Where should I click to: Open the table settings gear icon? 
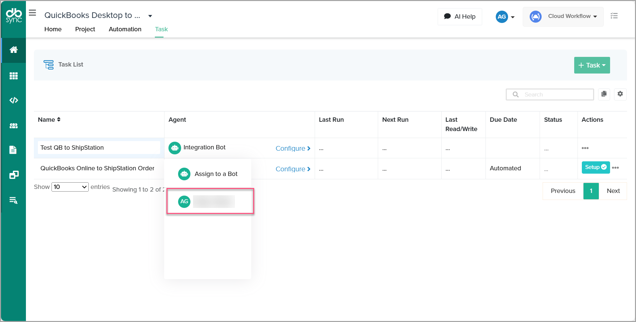point(620,94)
